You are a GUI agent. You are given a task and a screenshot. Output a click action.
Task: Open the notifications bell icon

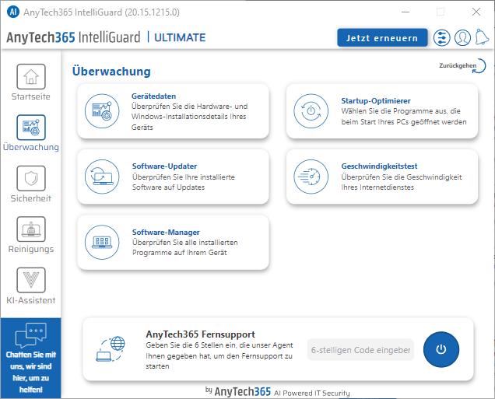pos(482,37)
